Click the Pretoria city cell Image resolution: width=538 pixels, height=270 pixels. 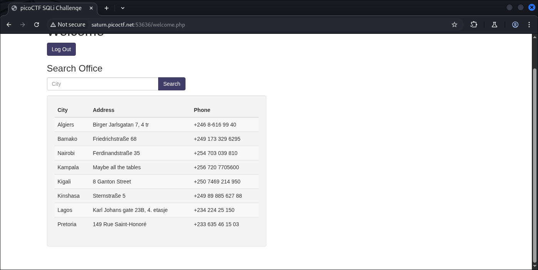(67, 224)
